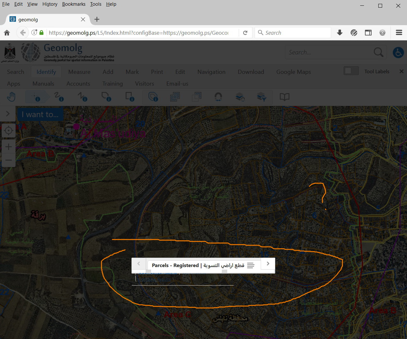The image size is (407, 339).
Task: Zoom out with the minus button
Action: point(9,160)
